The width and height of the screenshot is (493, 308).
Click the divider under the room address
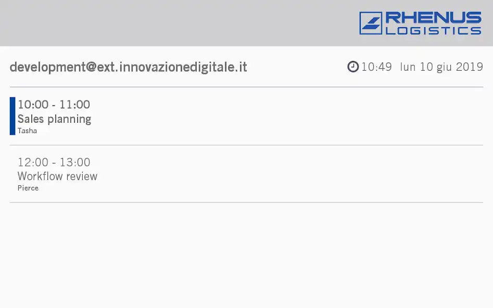pyautogui.click(x=247, y=87)
